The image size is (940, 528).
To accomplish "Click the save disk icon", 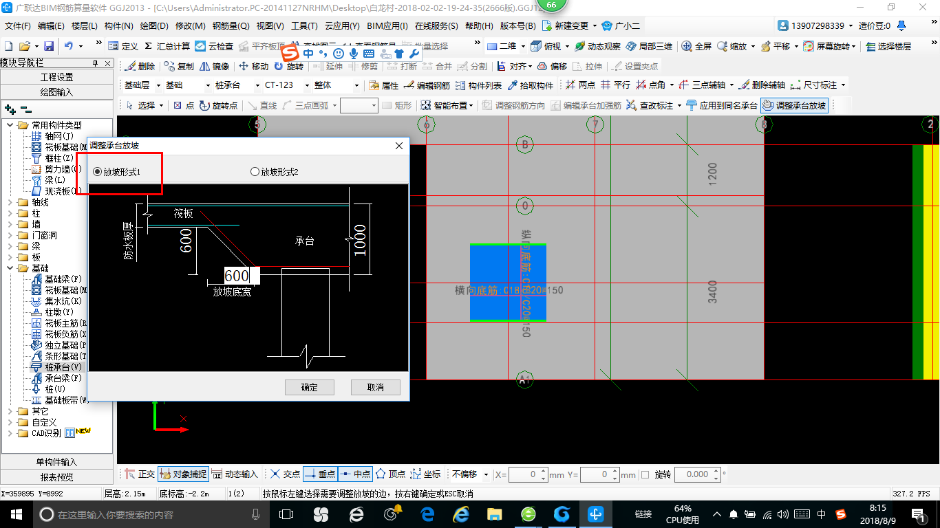I will [x=49, y=46].
